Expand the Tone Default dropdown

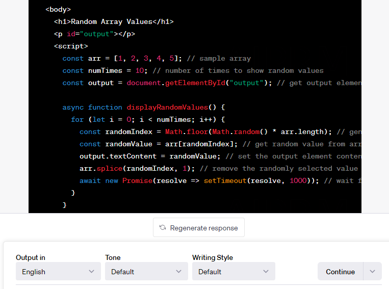pos(146,271)
